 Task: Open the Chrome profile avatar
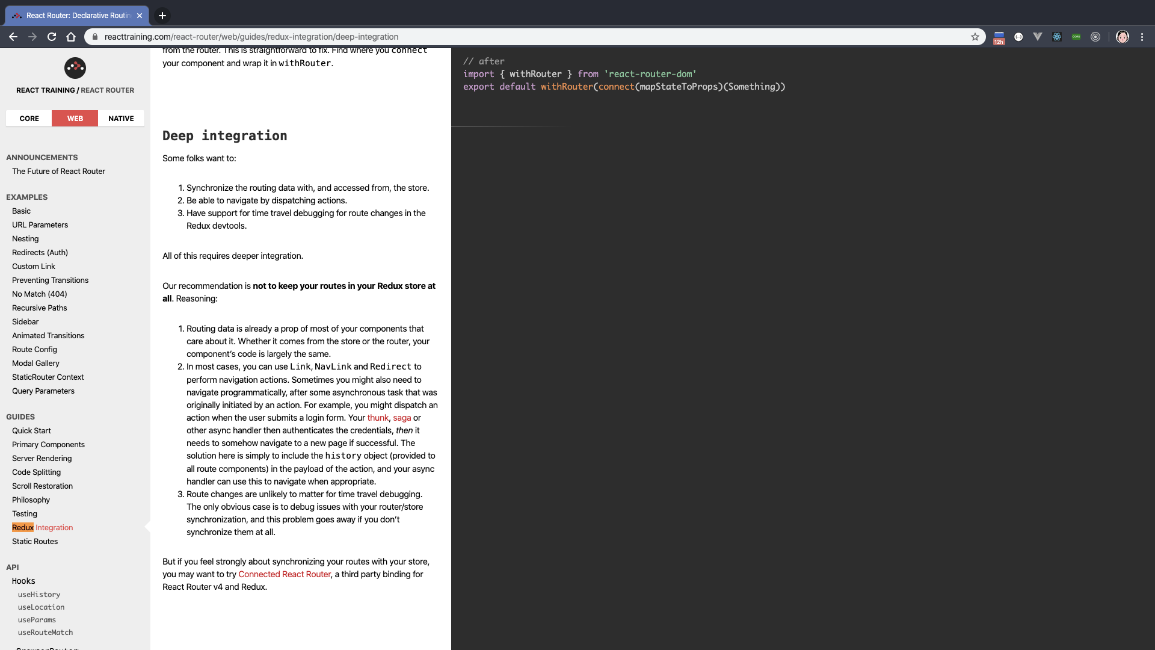click(1123, 37)
